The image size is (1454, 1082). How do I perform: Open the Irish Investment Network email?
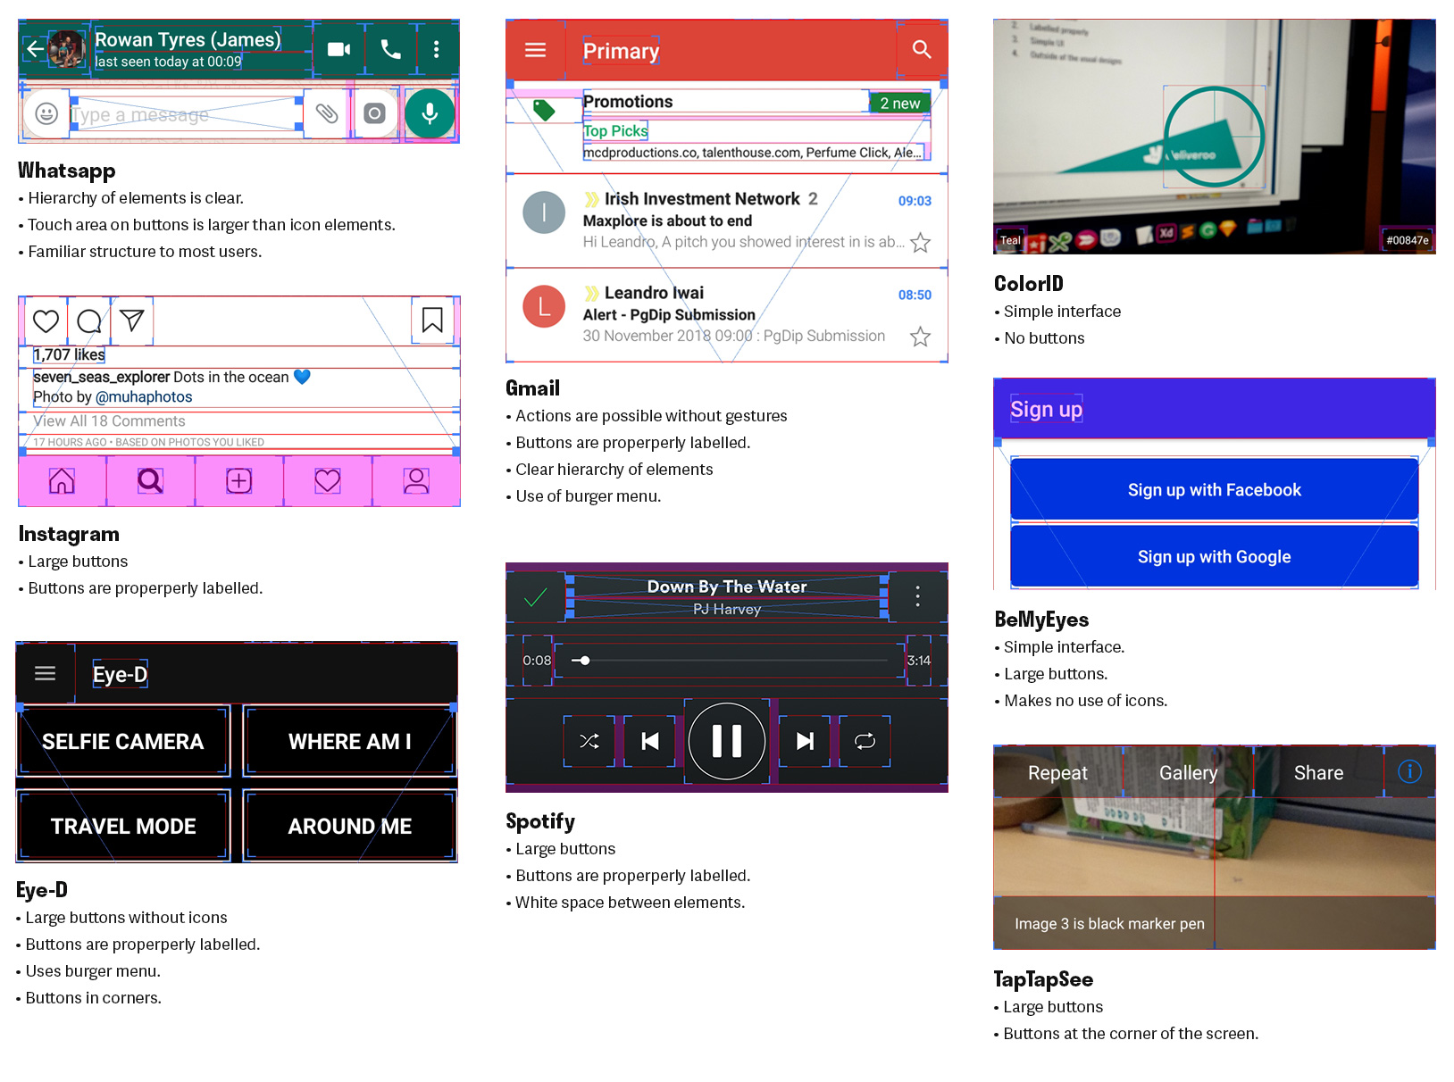pyautogui.click(x=727, y=221)
